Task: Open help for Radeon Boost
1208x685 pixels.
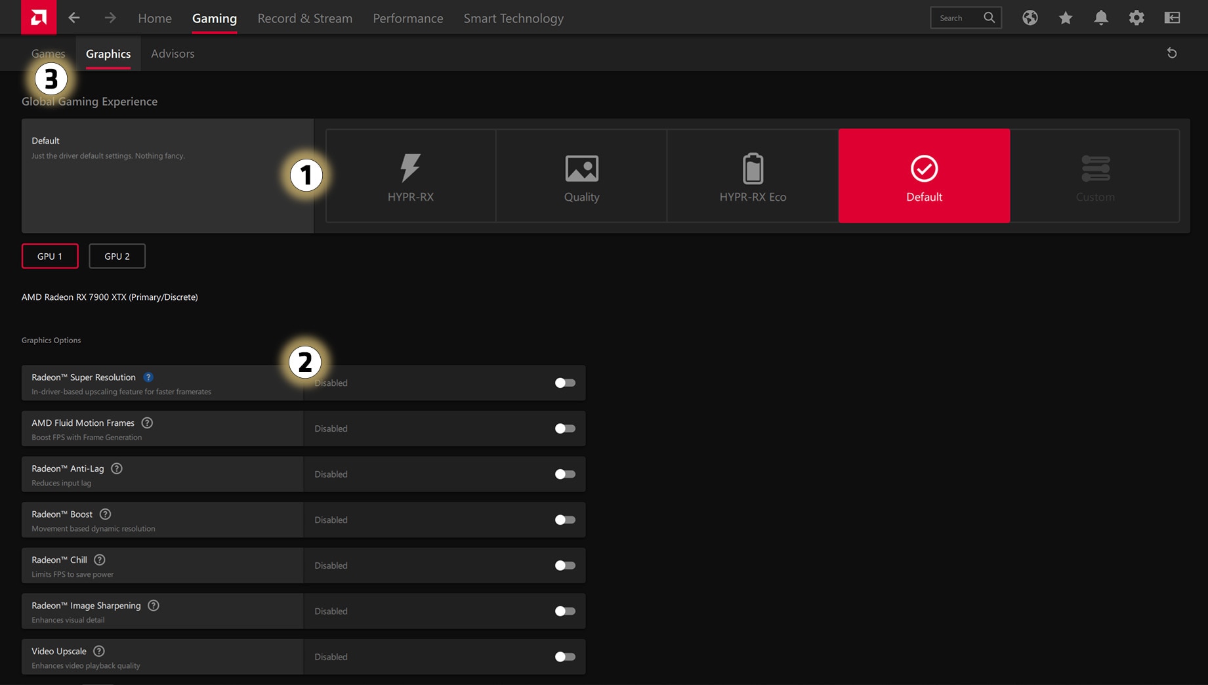Action: click(105, 514)
